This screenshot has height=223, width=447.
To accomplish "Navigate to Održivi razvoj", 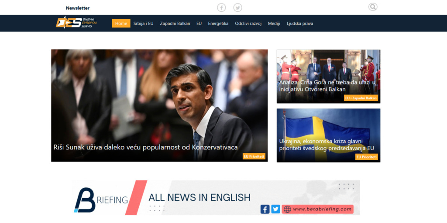I will click(248, 24).
